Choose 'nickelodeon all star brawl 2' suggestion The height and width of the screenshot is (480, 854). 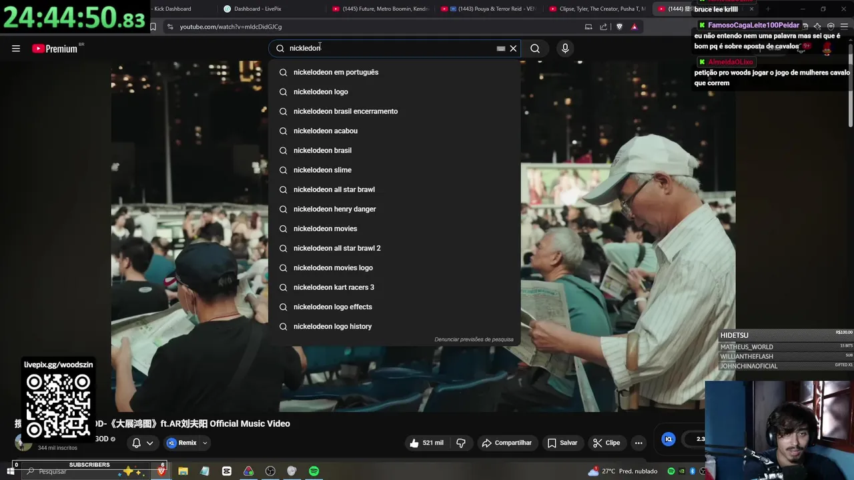click(394, 248)
